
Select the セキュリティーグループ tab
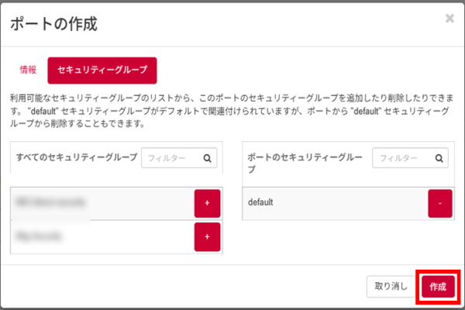(102, 70)
